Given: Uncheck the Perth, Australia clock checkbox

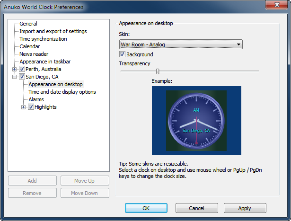Looking at the screenshot, I should pos(22,69).
